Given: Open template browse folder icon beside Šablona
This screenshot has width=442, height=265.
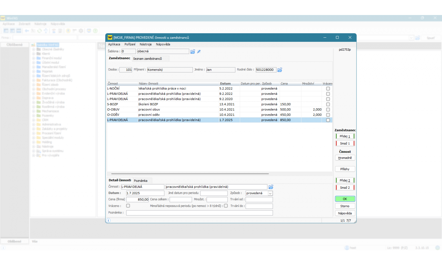Looking at the screenshot, I should tap(193, 52).
